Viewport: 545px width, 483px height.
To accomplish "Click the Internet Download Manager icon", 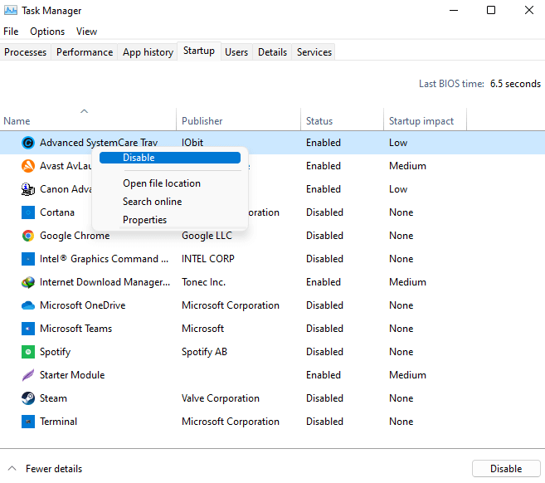I will click(x=27, y=282).
